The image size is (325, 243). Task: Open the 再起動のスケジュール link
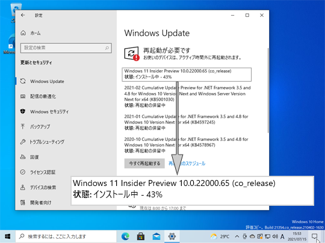click(187, 163)
